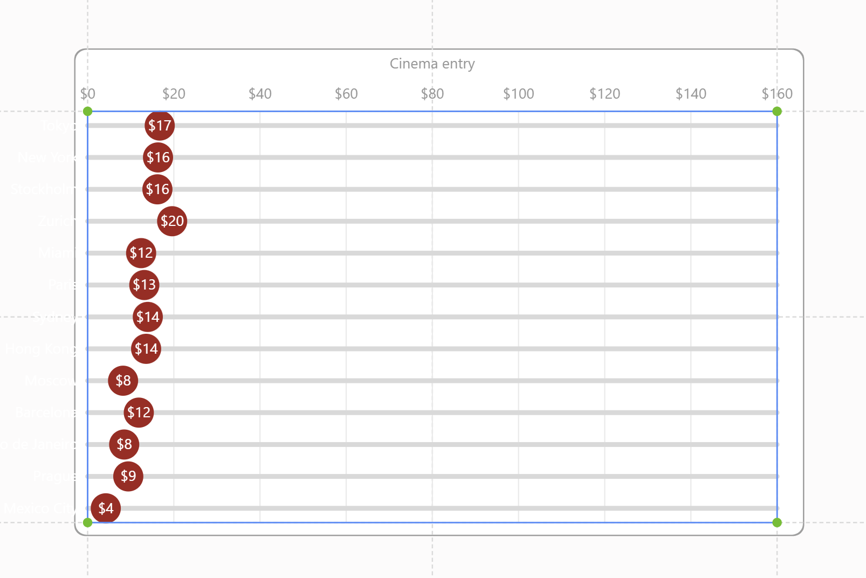
Task: Click the bottom-right green resize handle
Action: [776, 521]
